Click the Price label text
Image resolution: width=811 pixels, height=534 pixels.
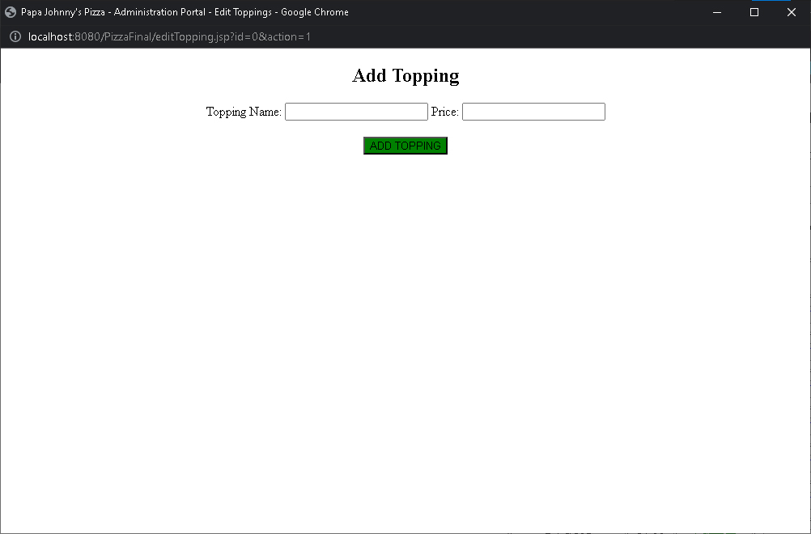(x=444, y=112)
